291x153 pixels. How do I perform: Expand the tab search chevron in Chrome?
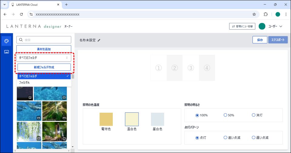5,5
